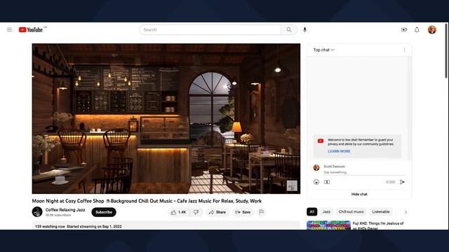Open Coffee Relaxing Jazz channel avatar
Image resolution: width=449 pixels, height=252 pixels.
coord(37,212)
